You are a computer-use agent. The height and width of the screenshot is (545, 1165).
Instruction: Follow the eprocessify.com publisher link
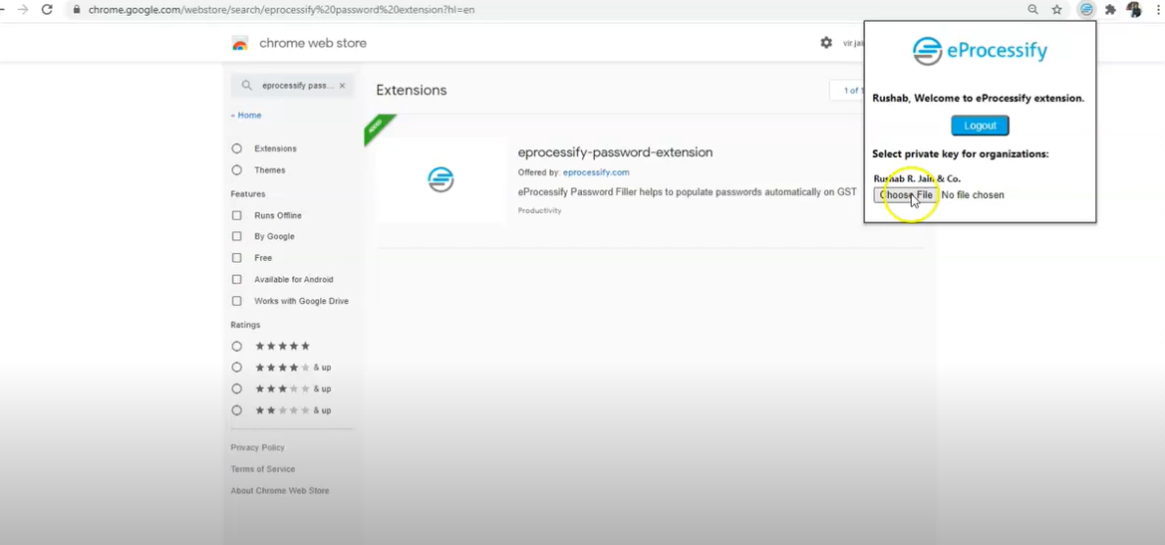596,172
